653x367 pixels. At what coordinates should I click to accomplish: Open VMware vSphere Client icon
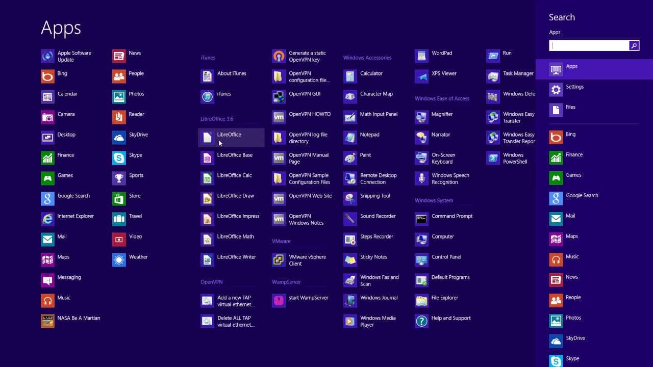279,260
